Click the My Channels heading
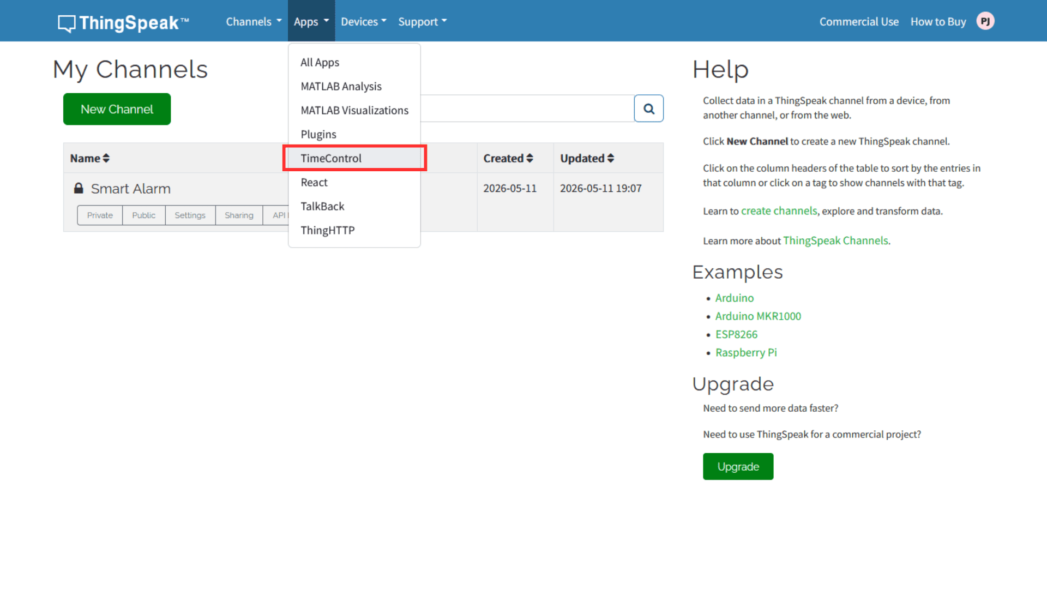The image size is (1047, 589). [130, 70]
